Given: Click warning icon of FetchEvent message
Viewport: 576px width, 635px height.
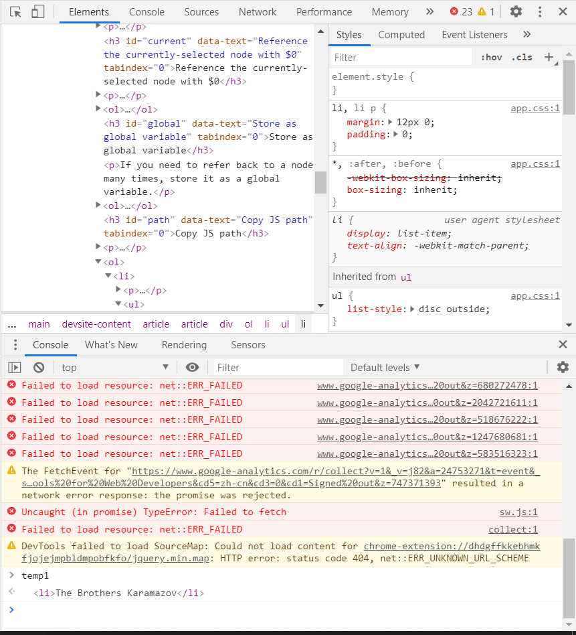Looking at the screenshot, I should pyautogui.click(x=12, y=471).
